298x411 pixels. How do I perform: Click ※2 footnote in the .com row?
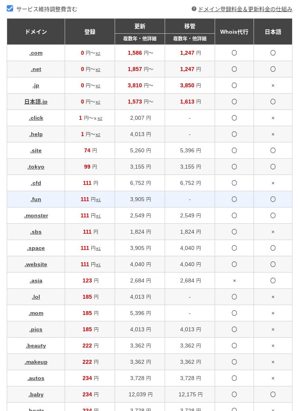(98, 54)
